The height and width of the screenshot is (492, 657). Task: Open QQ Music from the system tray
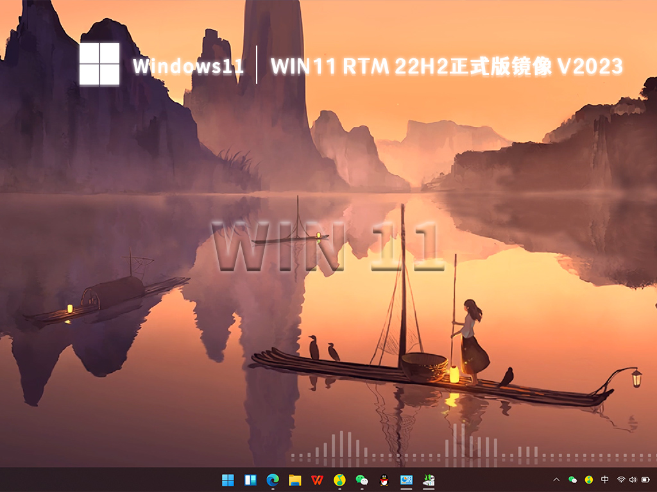click(588, 480)
